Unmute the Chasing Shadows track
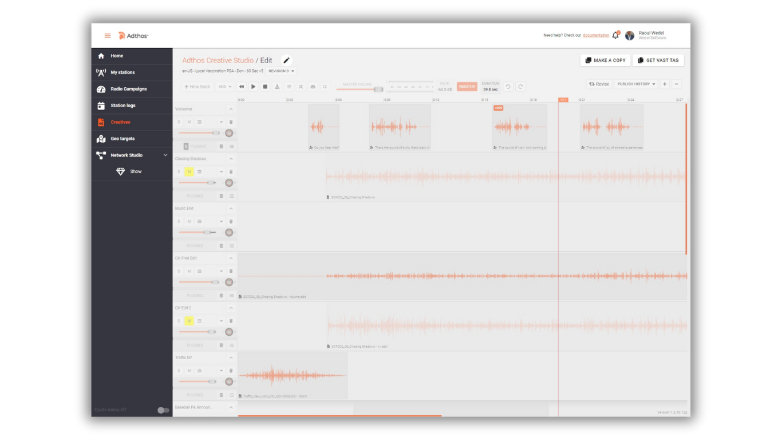 click(x=189, y=172)
